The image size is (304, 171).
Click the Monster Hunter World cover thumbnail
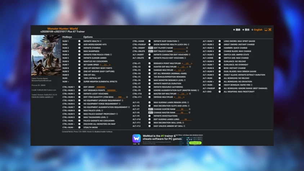pyautogui.click(x=46, y=55)
